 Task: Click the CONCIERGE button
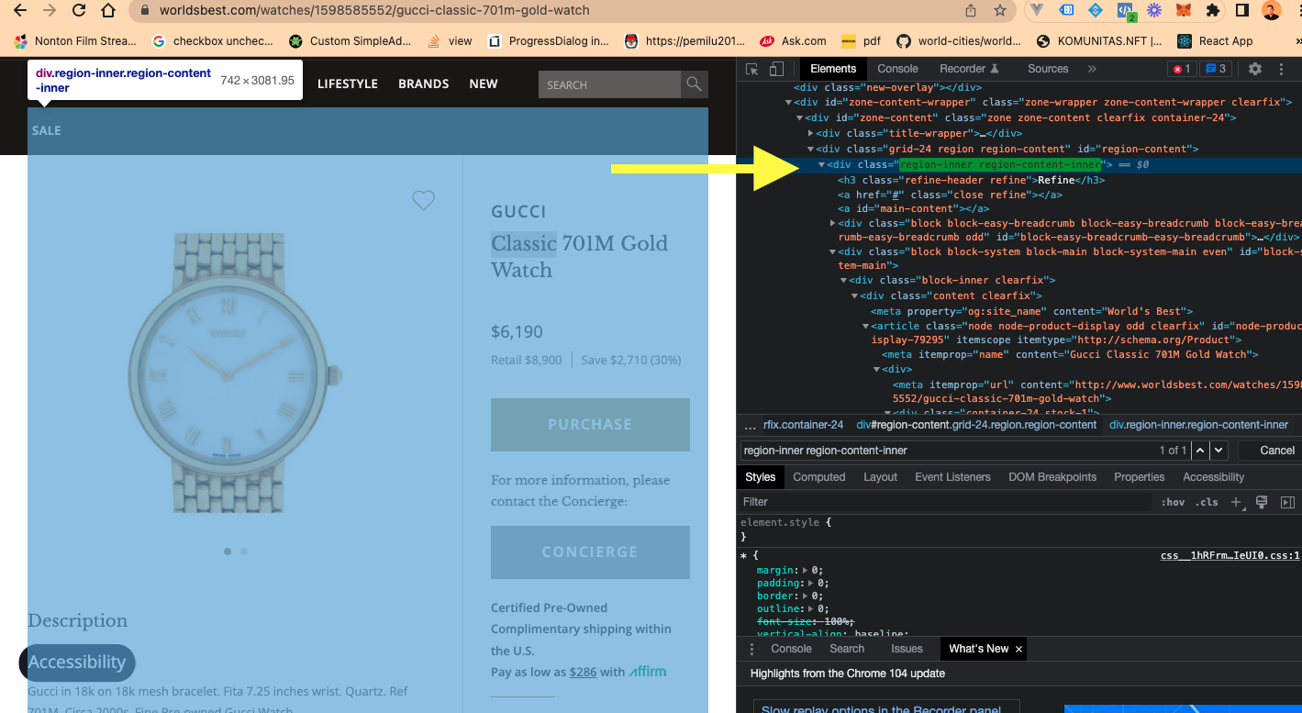pyautogui.click(x=590, y=552)
